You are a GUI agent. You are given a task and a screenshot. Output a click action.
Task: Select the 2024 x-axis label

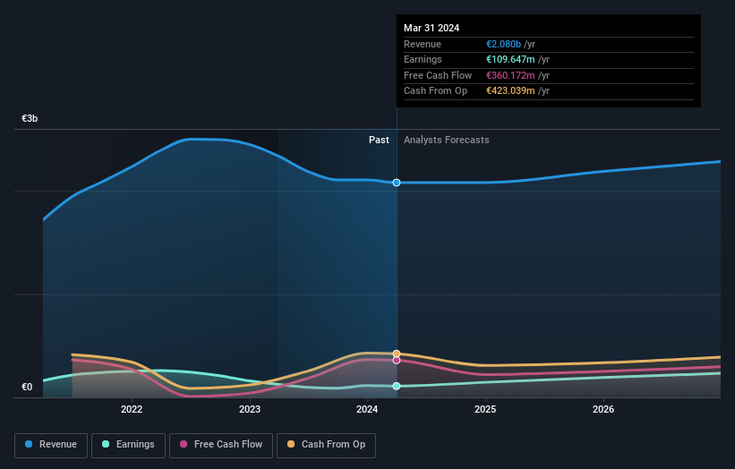point(367,409)
